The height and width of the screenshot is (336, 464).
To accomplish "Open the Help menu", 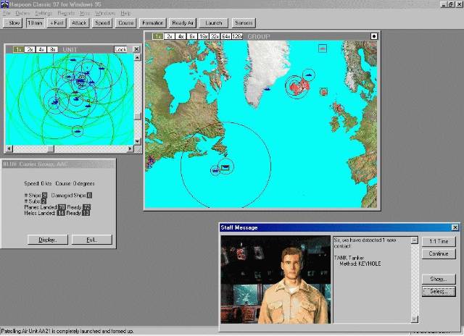I will tap(125, 13).
